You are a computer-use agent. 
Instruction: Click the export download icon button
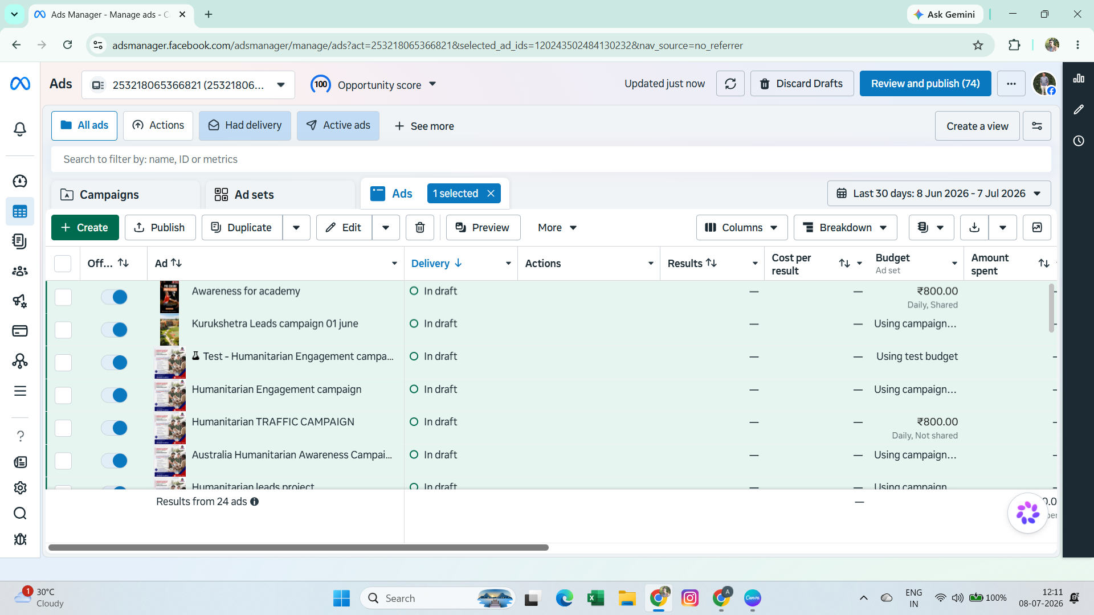[974, 228]
